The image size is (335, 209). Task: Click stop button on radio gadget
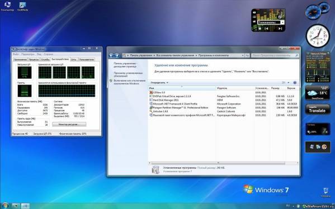(x=259, y=28)
